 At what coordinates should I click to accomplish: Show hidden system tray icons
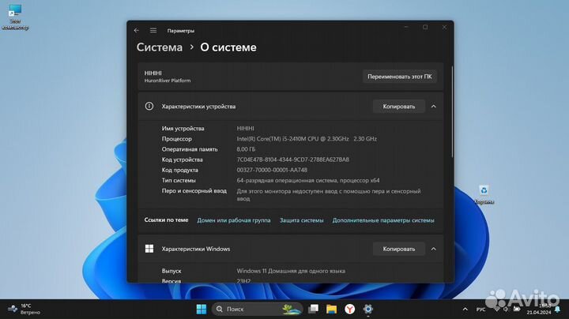coord(465,310)
